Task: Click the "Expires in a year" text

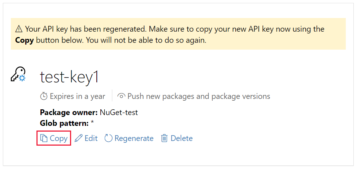Action: (x=78, y=96)
